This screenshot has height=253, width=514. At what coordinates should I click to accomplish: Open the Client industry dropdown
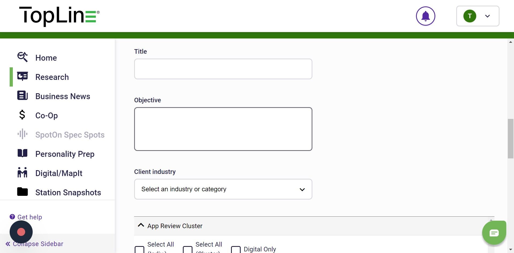223,189
